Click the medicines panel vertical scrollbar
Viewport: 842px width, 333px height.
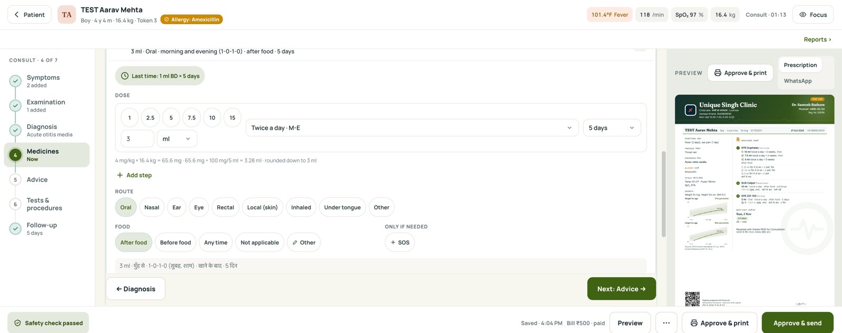pos(664,195)
